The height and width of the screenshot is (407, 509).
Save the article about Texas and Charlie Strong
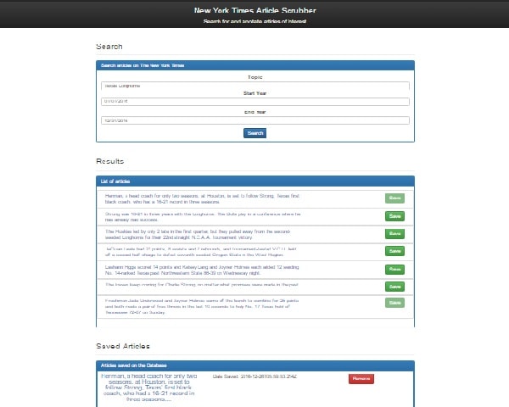pyautogui.click(x=394, y=287)
